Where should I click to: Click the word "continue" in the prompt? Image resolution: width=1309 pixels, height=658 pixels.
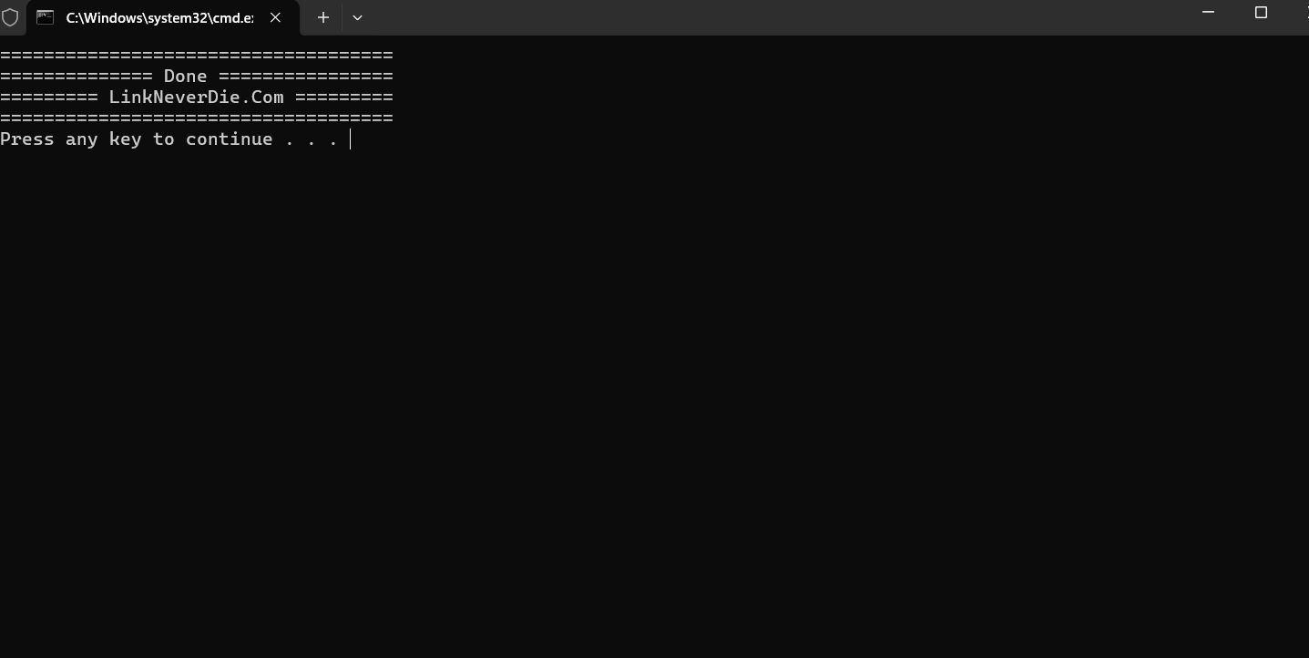click(229, 139)
